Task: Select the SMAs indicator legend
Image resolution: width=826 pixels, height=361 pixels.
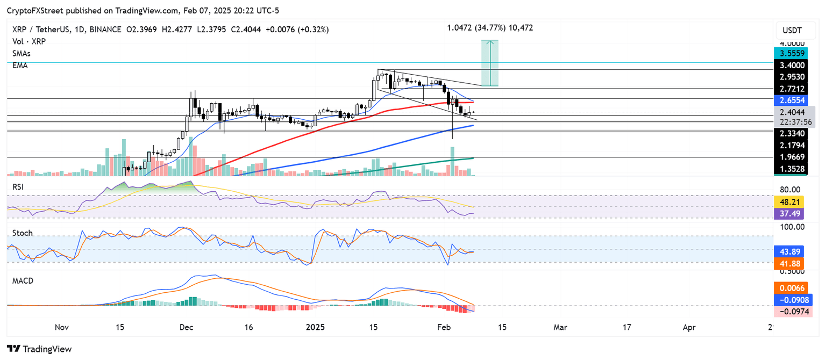Action: (20, 53)
